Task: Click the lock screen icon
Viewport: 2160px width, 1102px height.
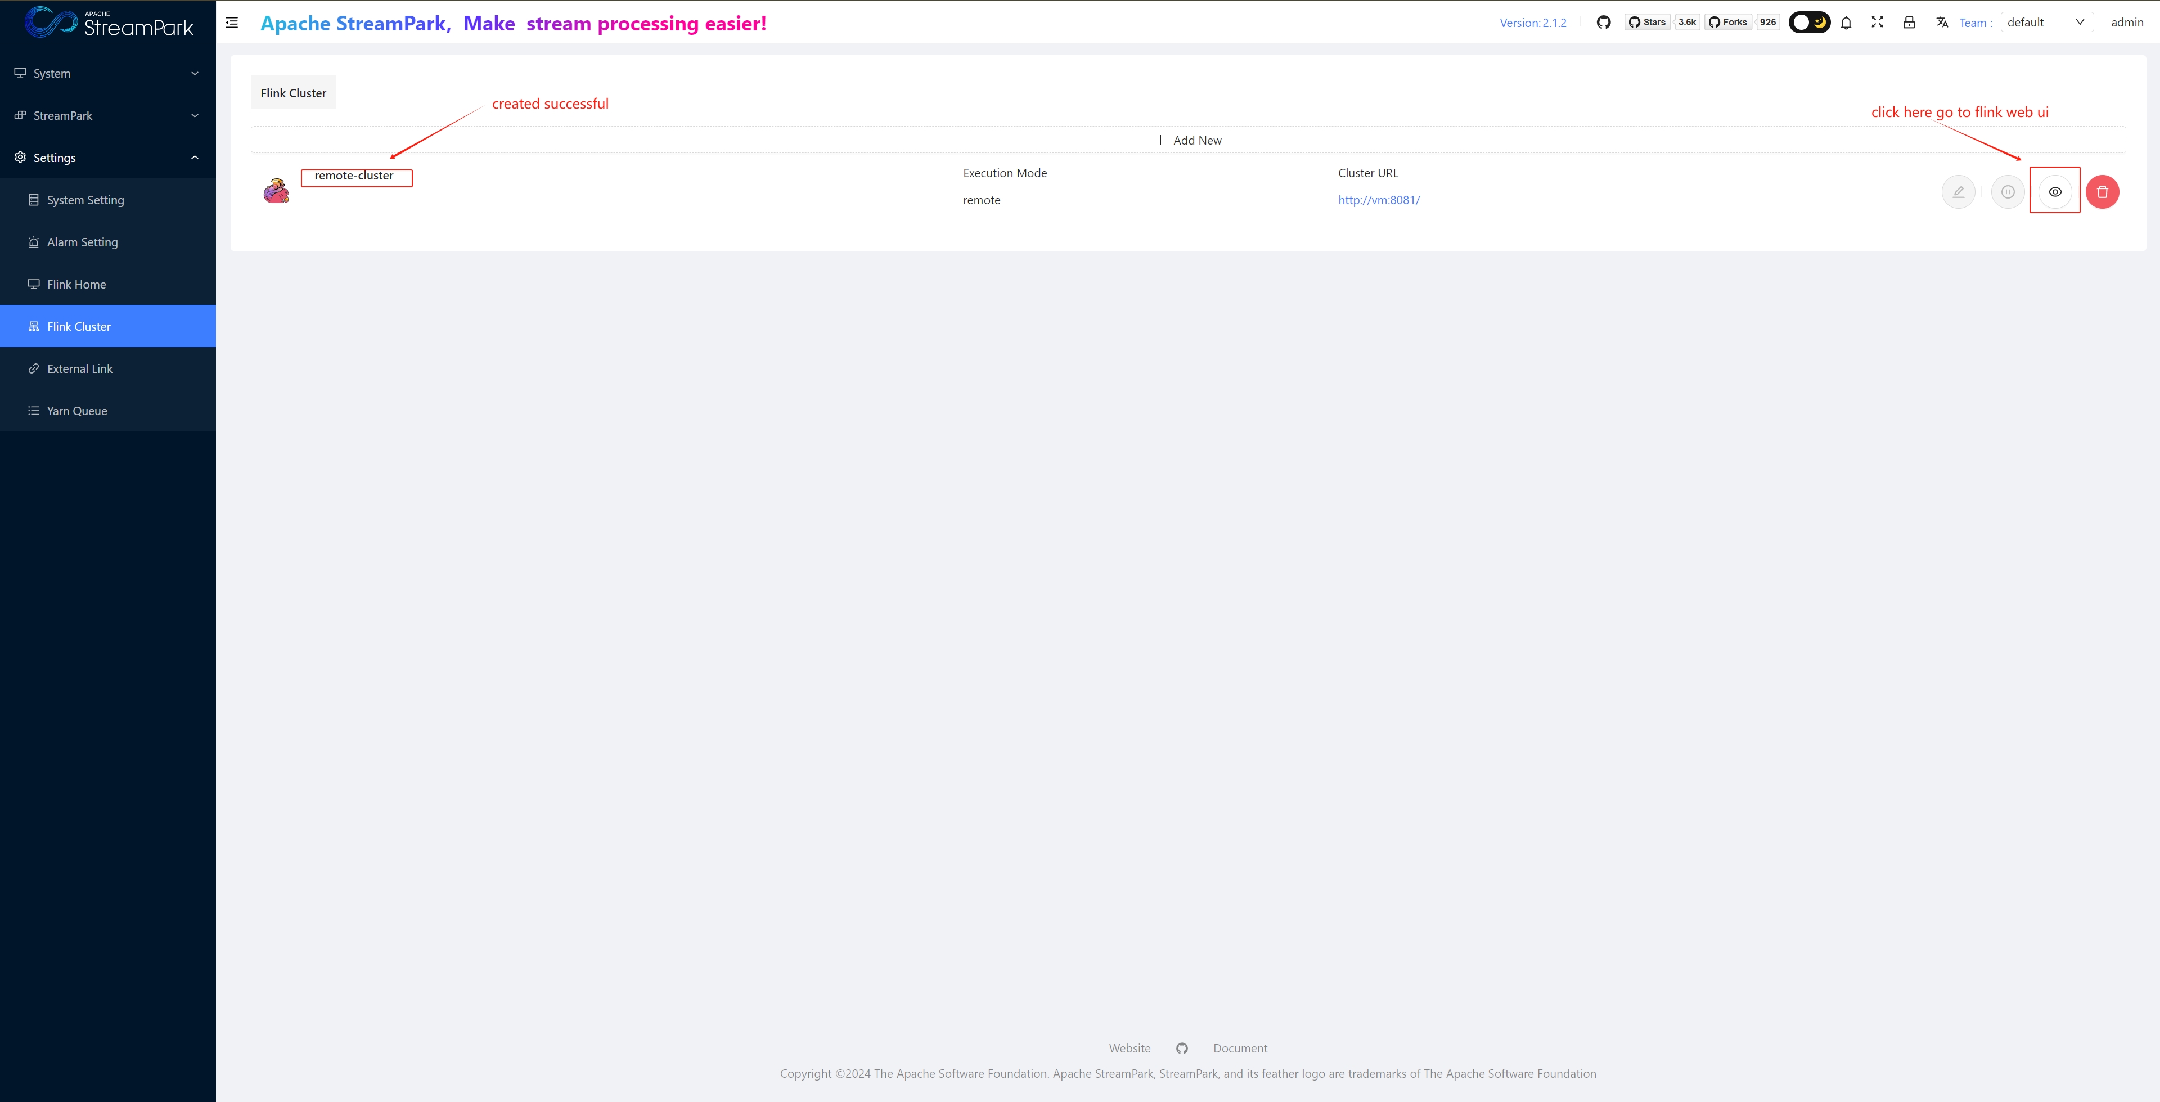Action: 1909,23
